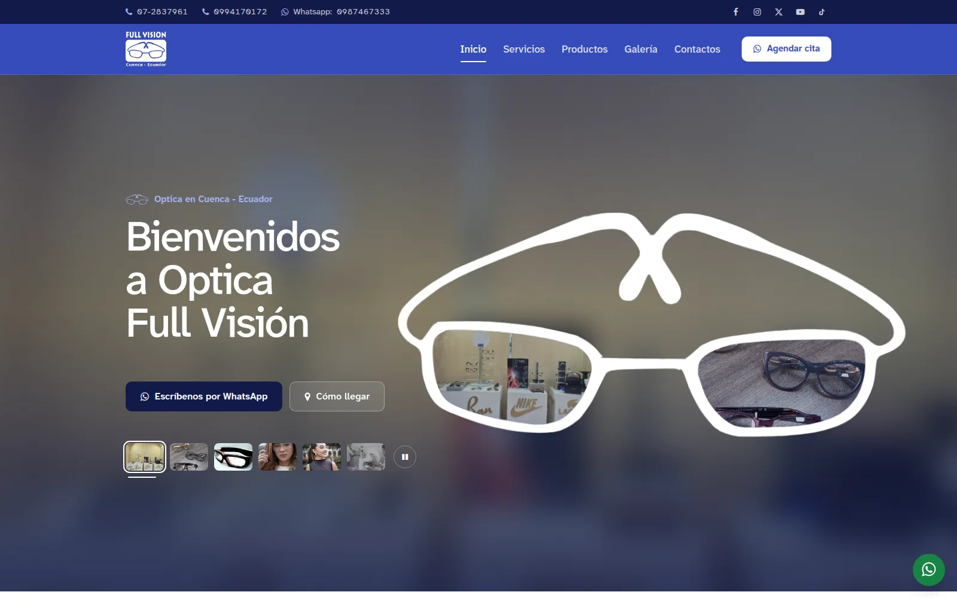
Task: Select the store display slide thumbnail
Action: click(145, 457)
